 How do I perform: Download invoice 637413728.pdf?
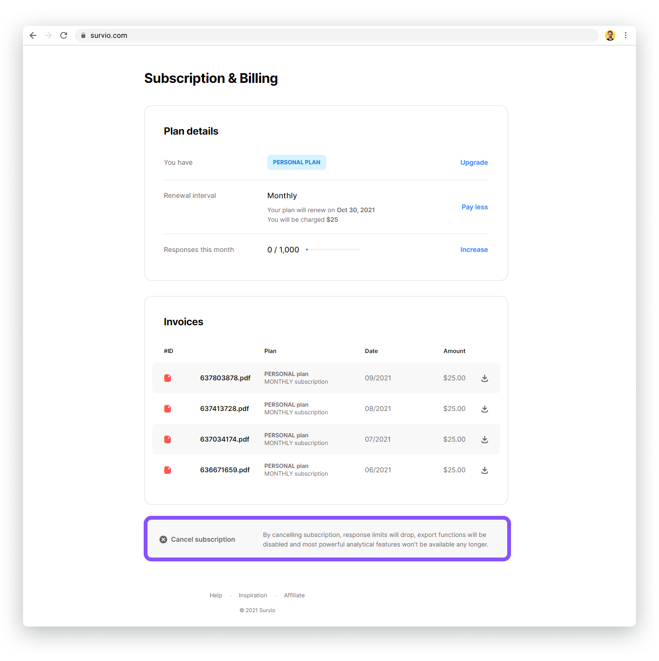(x=485, y=409)
